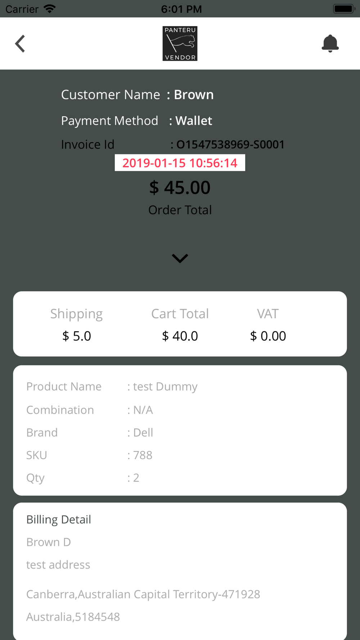This screenshot has height=640, width=360.
Task: Tap the VAT $ 0.00 value
Action: 268,336
